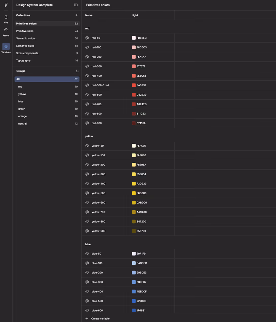Filter by the green group
This screenshot has height=322, width=276.
47,109
